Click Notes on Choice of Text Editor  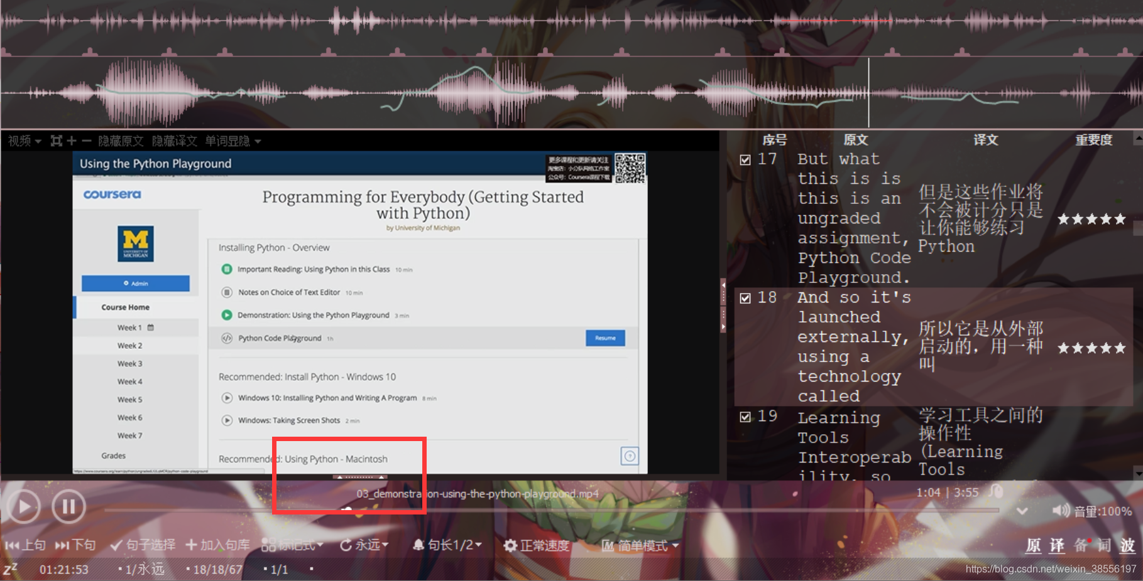[x=289, y=292]
